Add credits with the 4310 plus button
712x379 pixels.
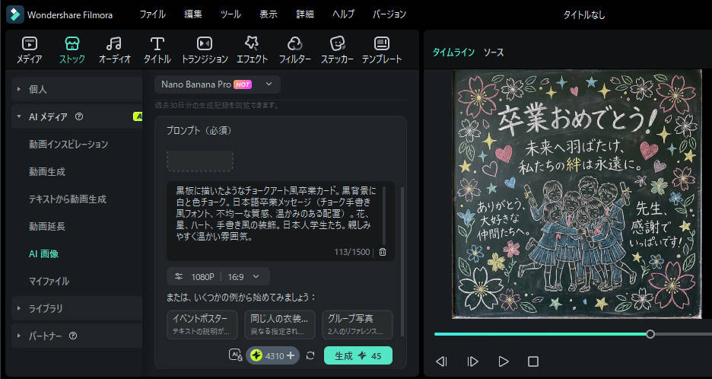click(291, 356)
